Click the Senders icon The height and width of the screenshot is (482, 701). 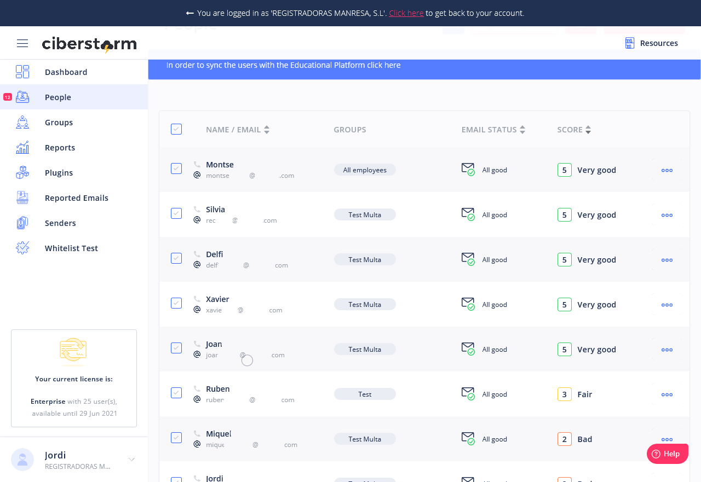click(x=22, y=223)
